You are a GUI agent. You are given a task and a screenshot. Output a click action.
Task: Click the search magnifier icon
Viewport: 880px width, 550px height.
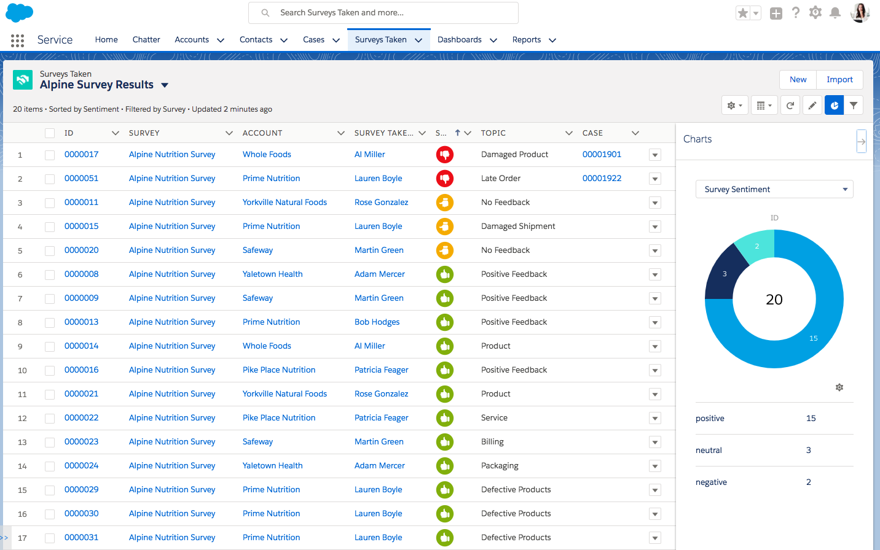(265, 13)
